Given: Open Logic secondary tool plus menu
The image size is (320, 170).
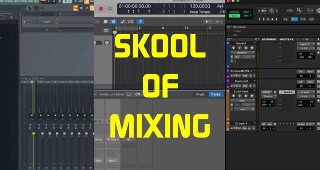Looking at the screenshot, I should pyautogui.click(x=218, y=22).
